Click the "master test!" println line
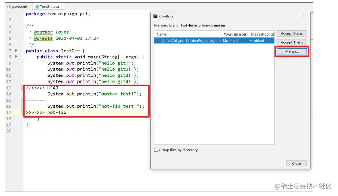The width and height of the screenshot is (338, 196). coord(94,94)
